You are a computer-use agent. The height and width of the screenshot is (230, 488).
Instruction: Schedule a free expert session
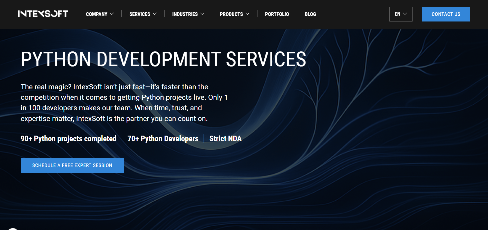click(x=72, y=166)
